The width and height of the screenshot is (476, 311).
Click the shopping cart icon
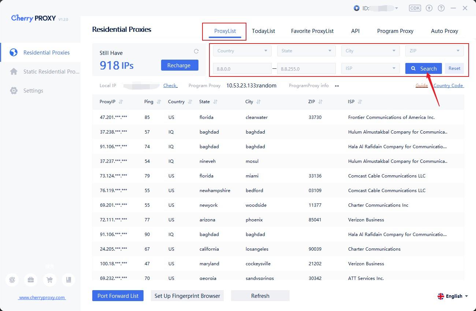coord(49,280)
